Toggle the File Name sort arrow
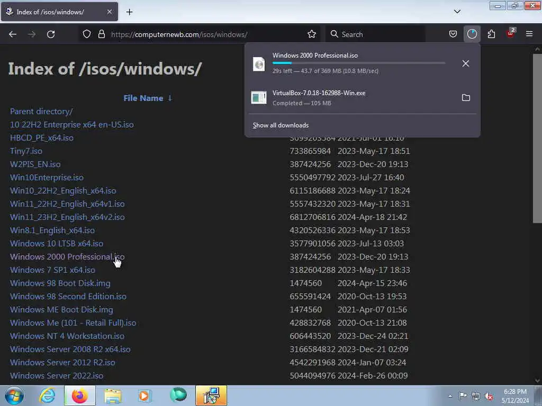 (170, 98)
